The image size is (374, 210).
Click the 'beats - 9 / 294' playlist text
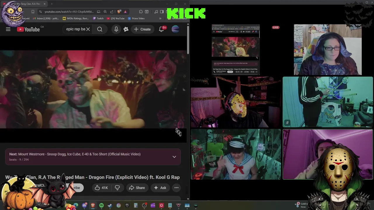[19, 160]
